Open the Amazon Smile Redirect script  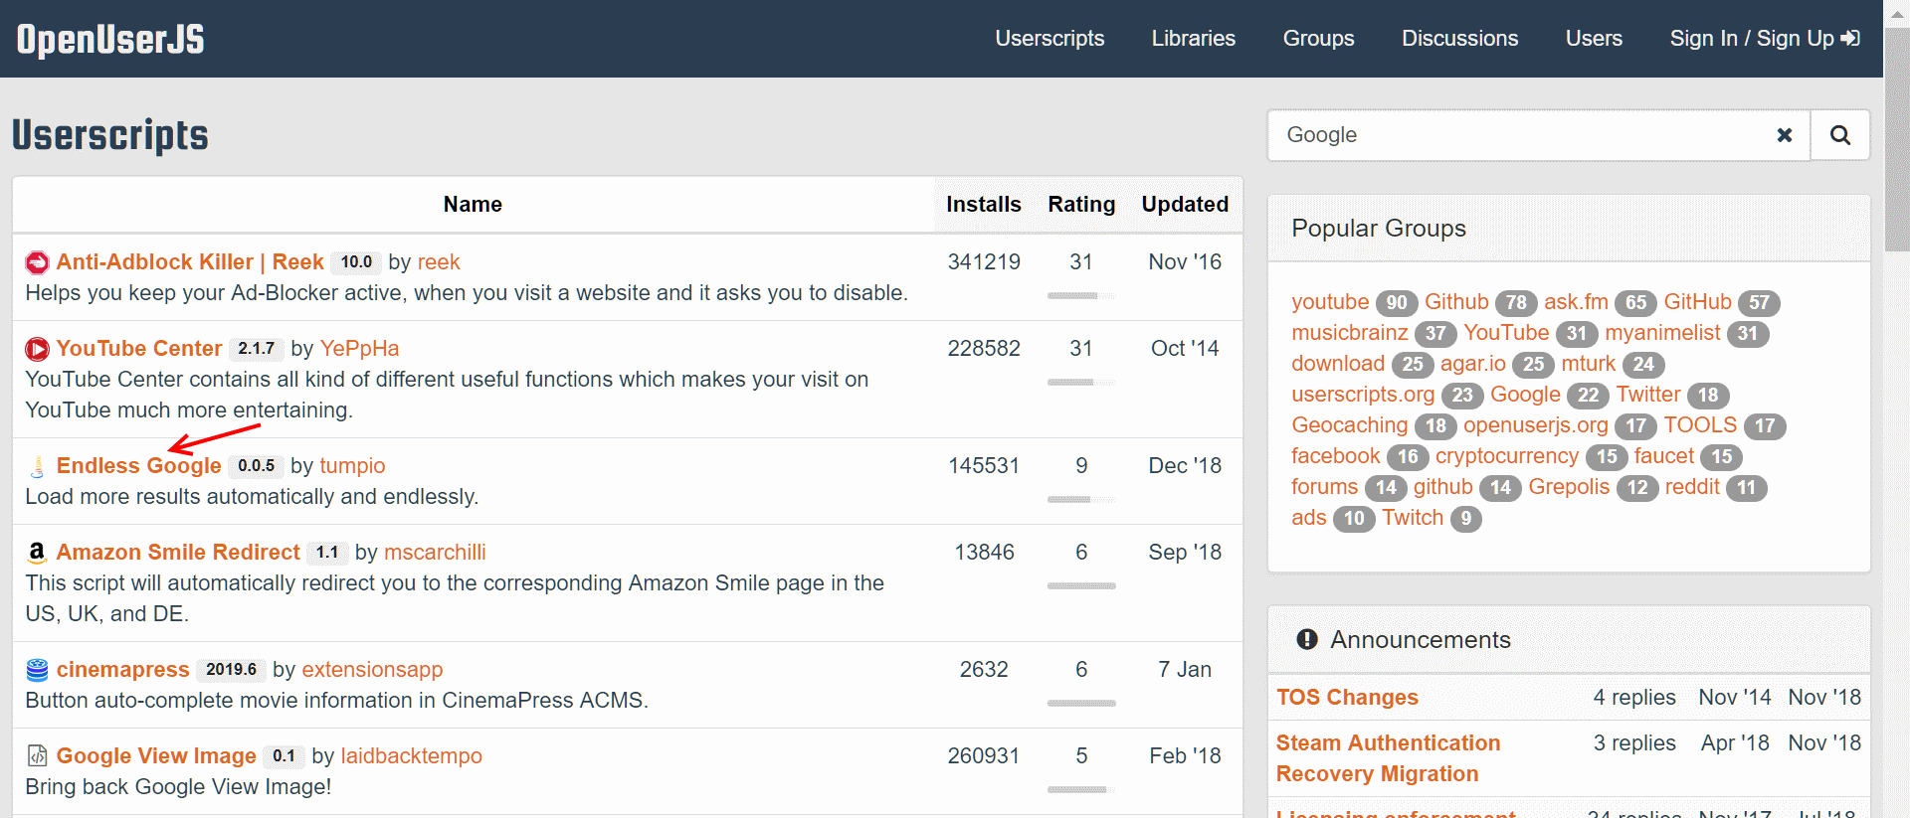pos(178,553)
